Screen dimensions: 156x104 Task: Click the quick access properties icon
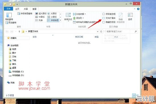(x=11, y=4)
